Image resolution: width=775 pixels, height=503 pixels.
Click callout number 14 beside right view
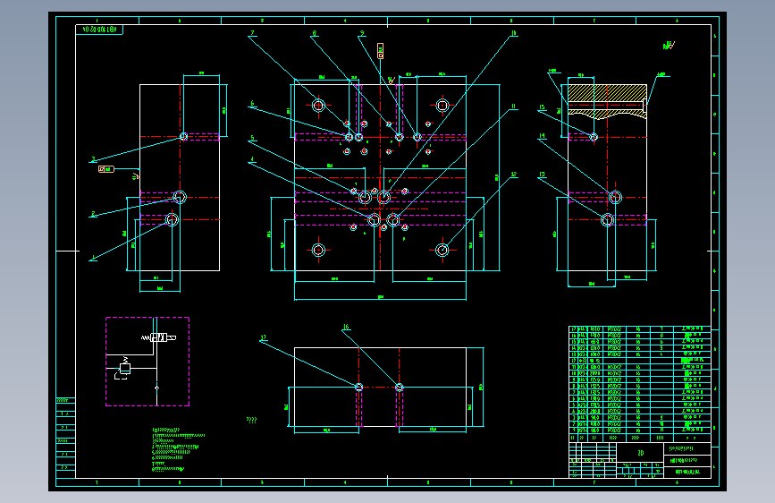coord(543,136)
